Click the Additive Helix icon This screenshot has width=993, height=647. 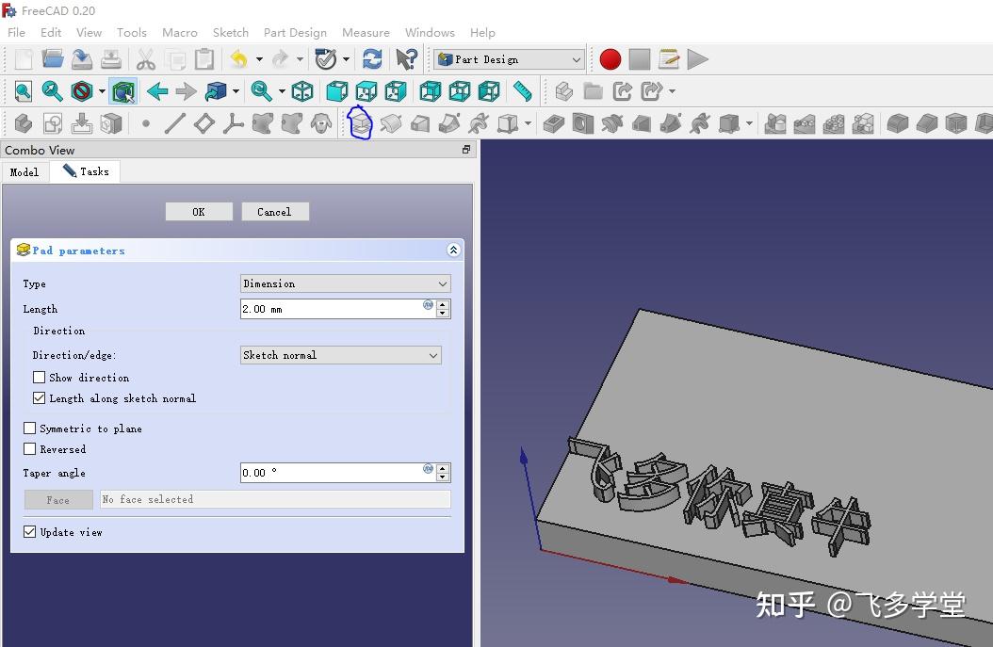click(479, 123)
